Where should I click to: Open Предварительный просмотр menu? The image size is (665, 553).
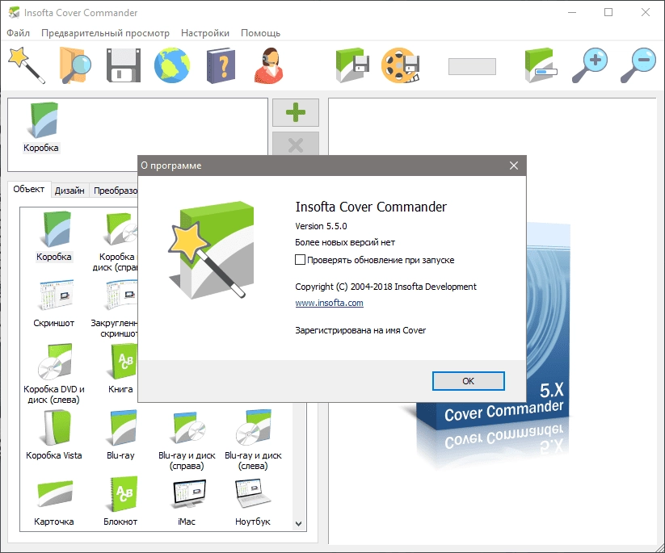(x=105, y=33)
